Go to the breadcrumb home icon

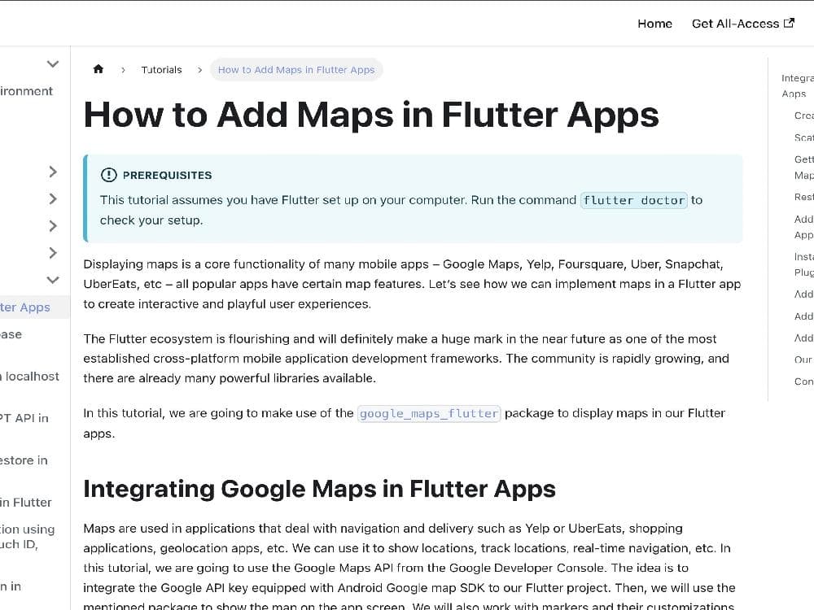coord(98,69)
